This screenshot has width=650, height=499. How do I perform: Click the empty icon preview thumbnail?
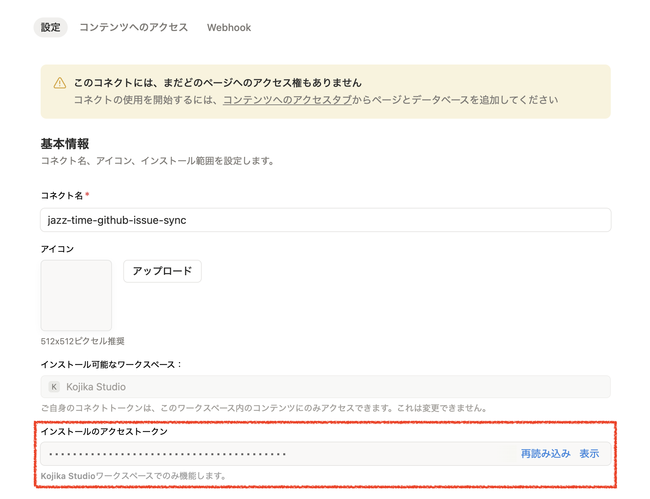tap(76, 295)
